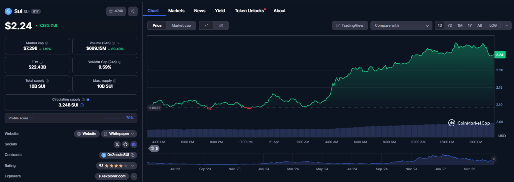Screen dimensions: 514x182
Task: Open the share icon button
Action: (133, 11)
